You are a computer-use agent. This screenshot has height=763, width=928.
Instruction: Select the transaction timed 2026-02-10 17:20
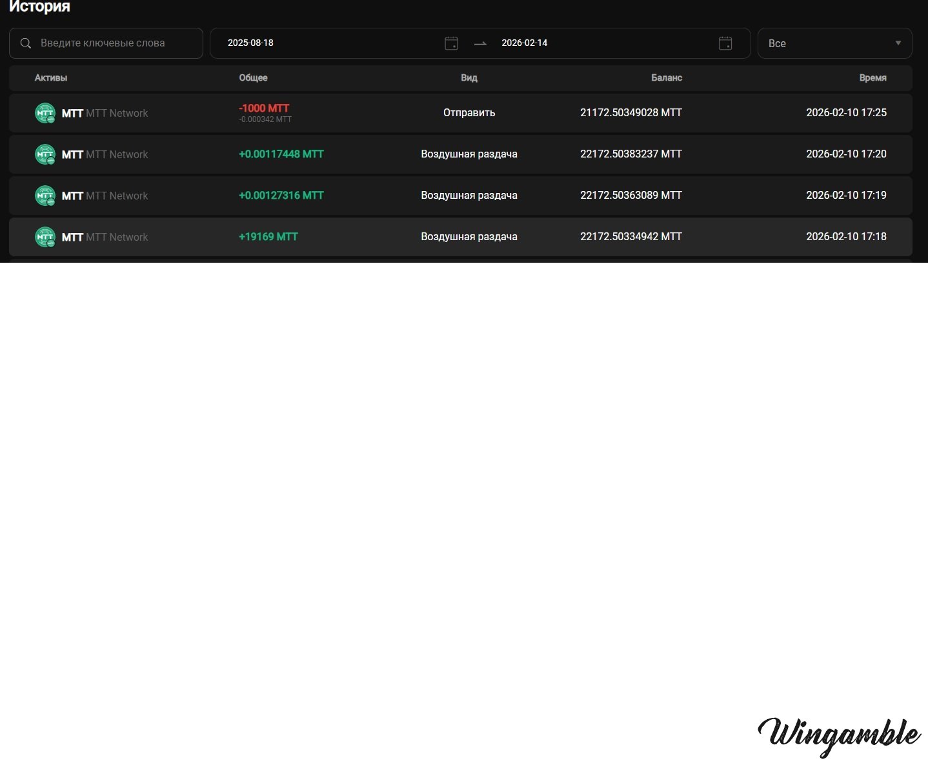click(x=846, y=154)
